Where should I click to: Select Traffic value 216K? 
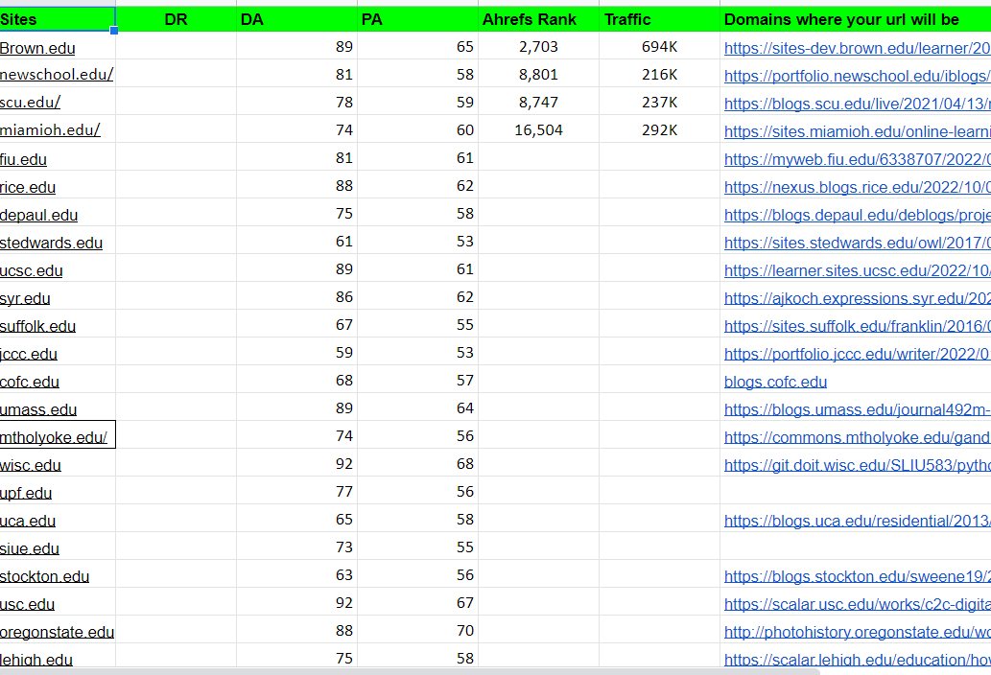coord(659,75)
